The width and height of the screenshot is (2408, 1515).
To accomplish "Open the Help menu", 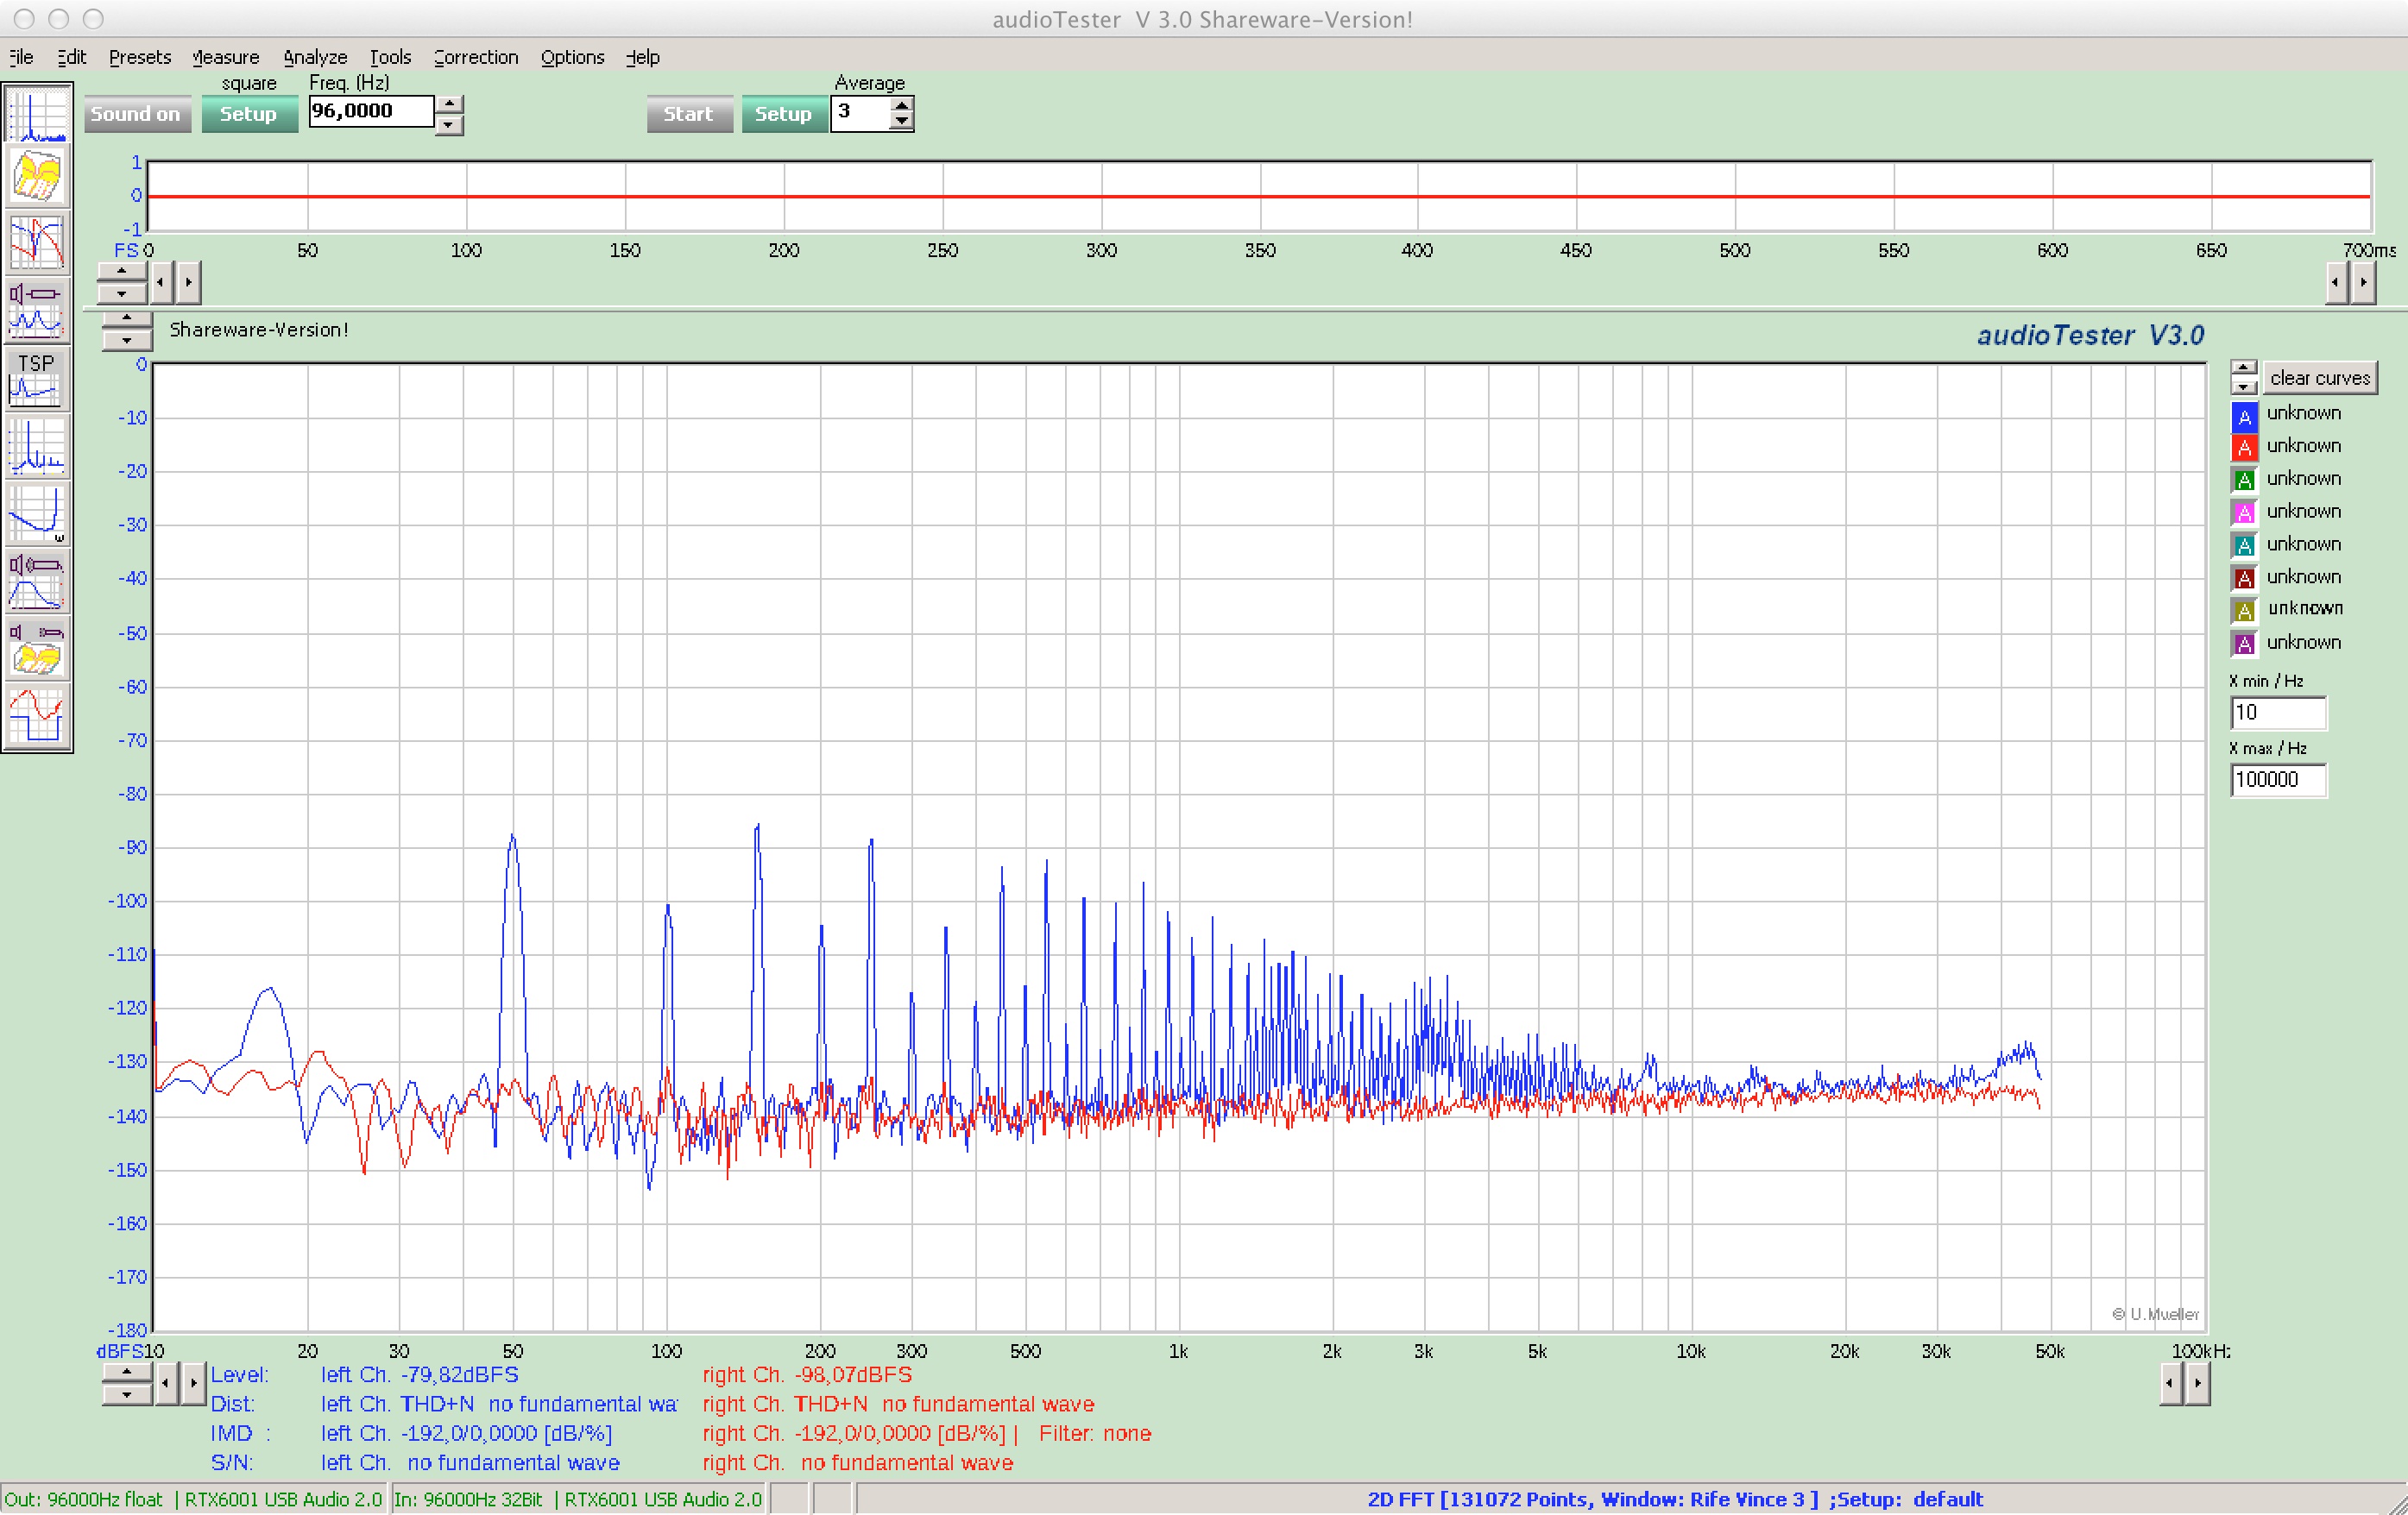I will tap(643, 57).
